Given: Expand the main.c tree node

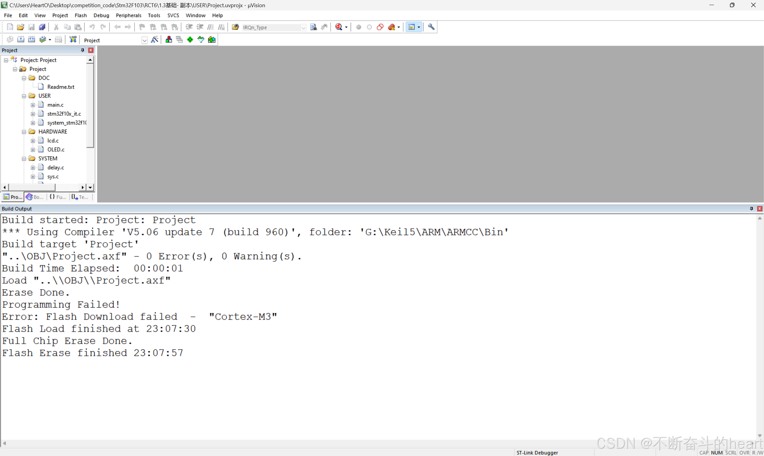Looking at the screenshot, I should click(33, 105).
